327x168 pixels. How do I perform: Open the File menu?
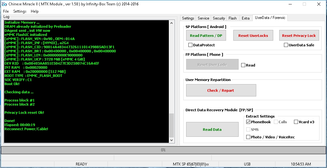click(x=6, y=11)
